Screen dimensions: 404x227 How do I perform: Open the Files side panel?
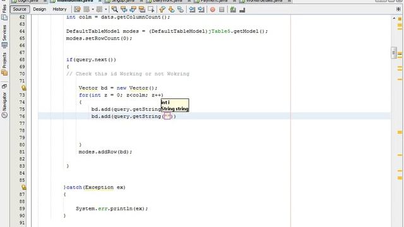coord(4,13)
